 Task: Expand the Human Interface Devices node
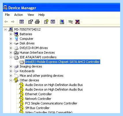pos(11,53)
